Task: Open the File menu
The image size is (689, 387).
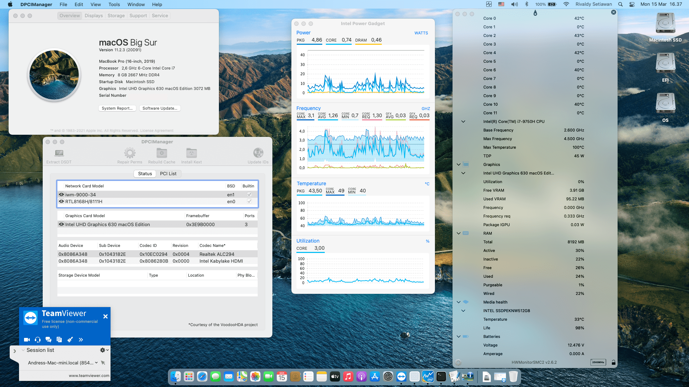Action: (64, 4)
